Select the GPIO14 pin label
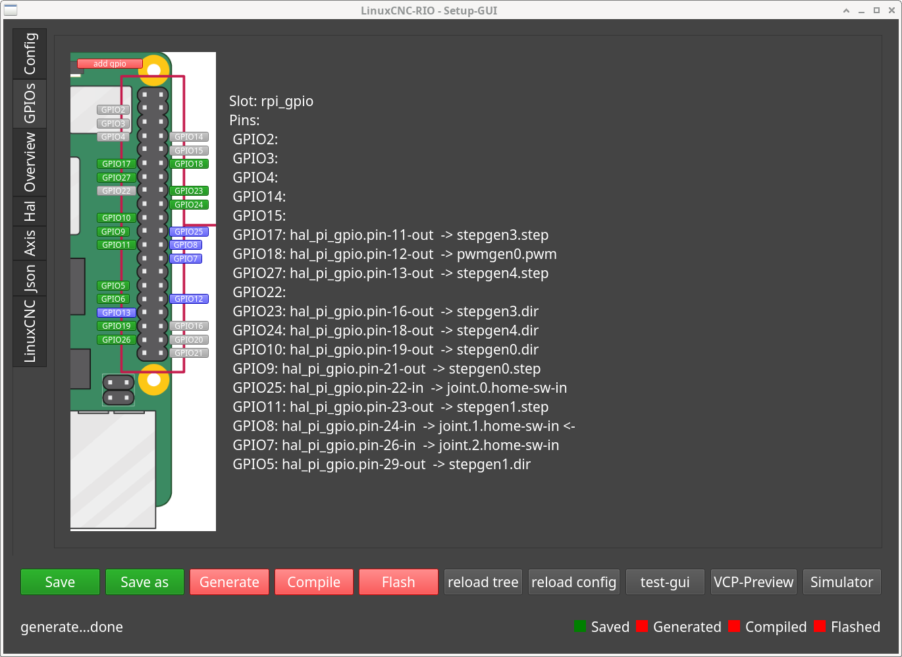 coord(189,137)
